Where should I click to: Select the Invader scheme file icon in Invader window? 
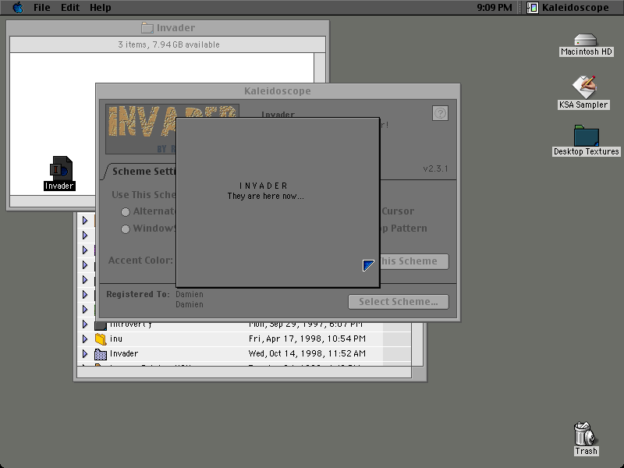pyautogui.click(x=61, y=168)
